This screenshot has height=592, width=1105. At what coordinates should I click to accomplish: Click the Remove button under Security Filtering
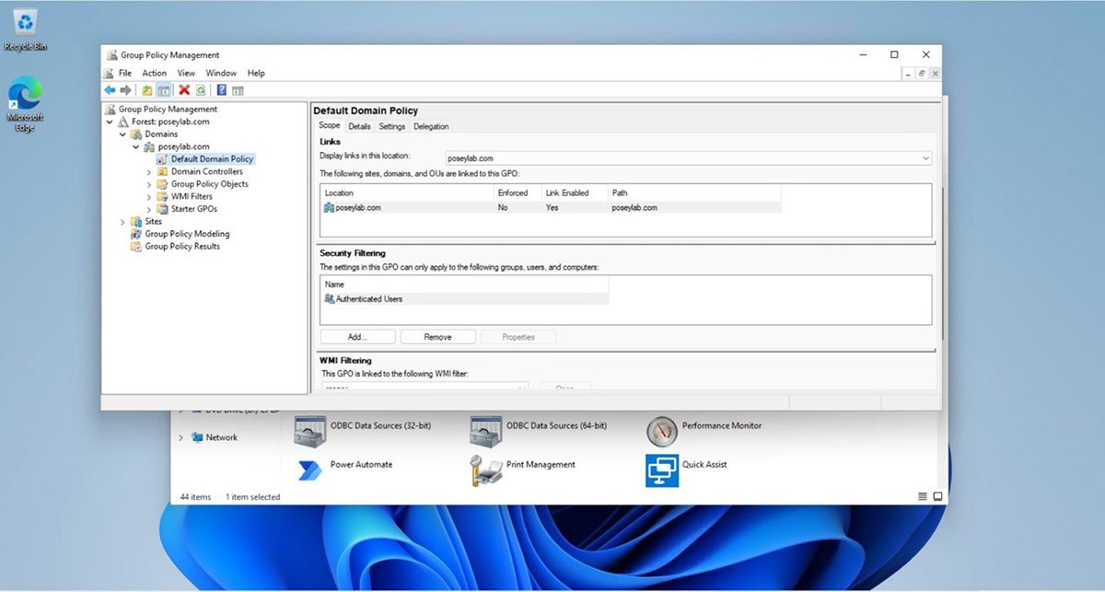[437, 336]
